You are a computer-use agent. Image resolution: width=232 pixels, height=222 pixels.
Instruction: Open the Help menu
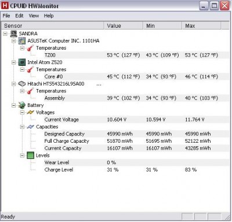pos(49,16)
